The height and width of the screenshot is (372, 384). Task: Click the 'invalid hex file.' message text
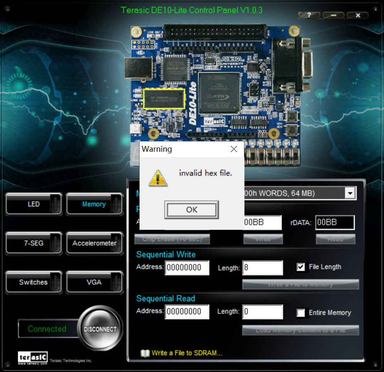(206, 173)
